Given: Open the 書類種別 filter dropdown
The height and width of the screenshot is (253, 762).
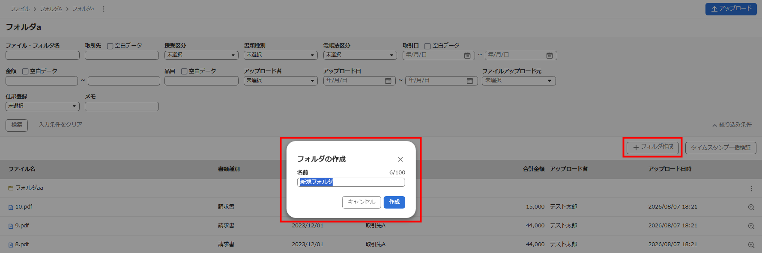Looking at the screenshot, I should tap(281, 55).
